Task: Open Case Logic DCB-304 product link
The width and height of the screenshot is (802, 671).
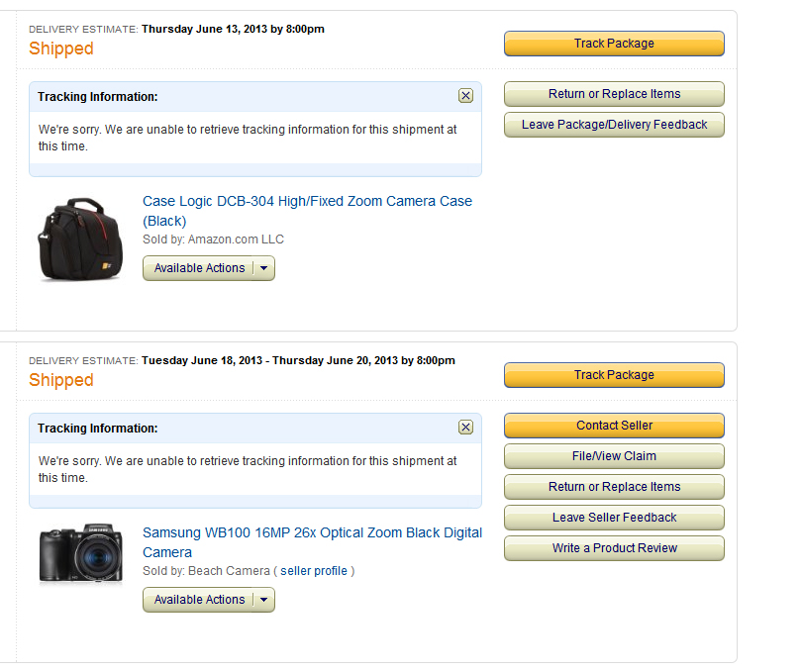Action: (307, 202)
